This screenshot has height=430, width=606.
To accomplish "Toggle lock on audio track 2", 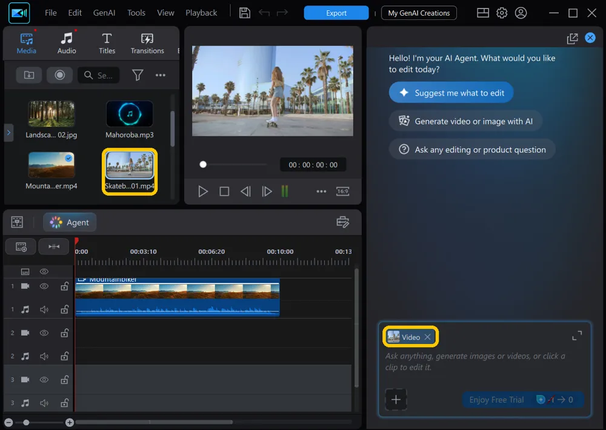I will [65, 356].
